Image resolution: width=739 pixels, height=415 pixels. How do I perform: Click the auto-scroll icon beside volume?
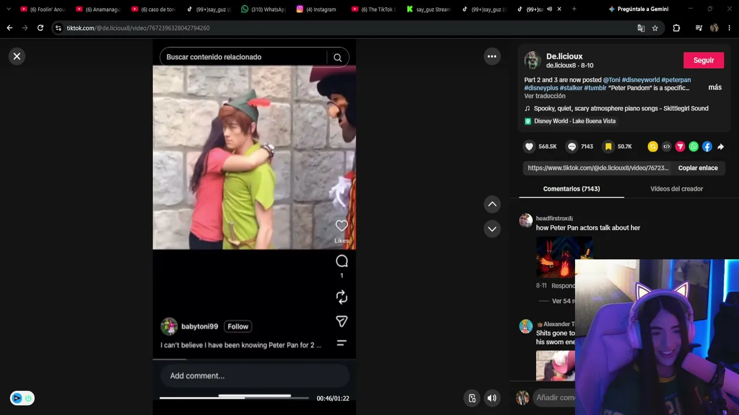(x=472, y=398)
